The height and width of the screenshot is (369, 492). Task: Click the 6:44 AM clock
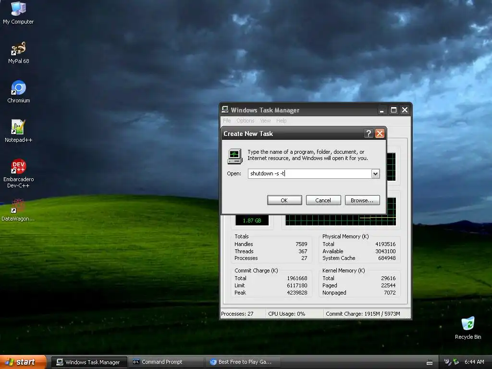click(x=474, y=362)
